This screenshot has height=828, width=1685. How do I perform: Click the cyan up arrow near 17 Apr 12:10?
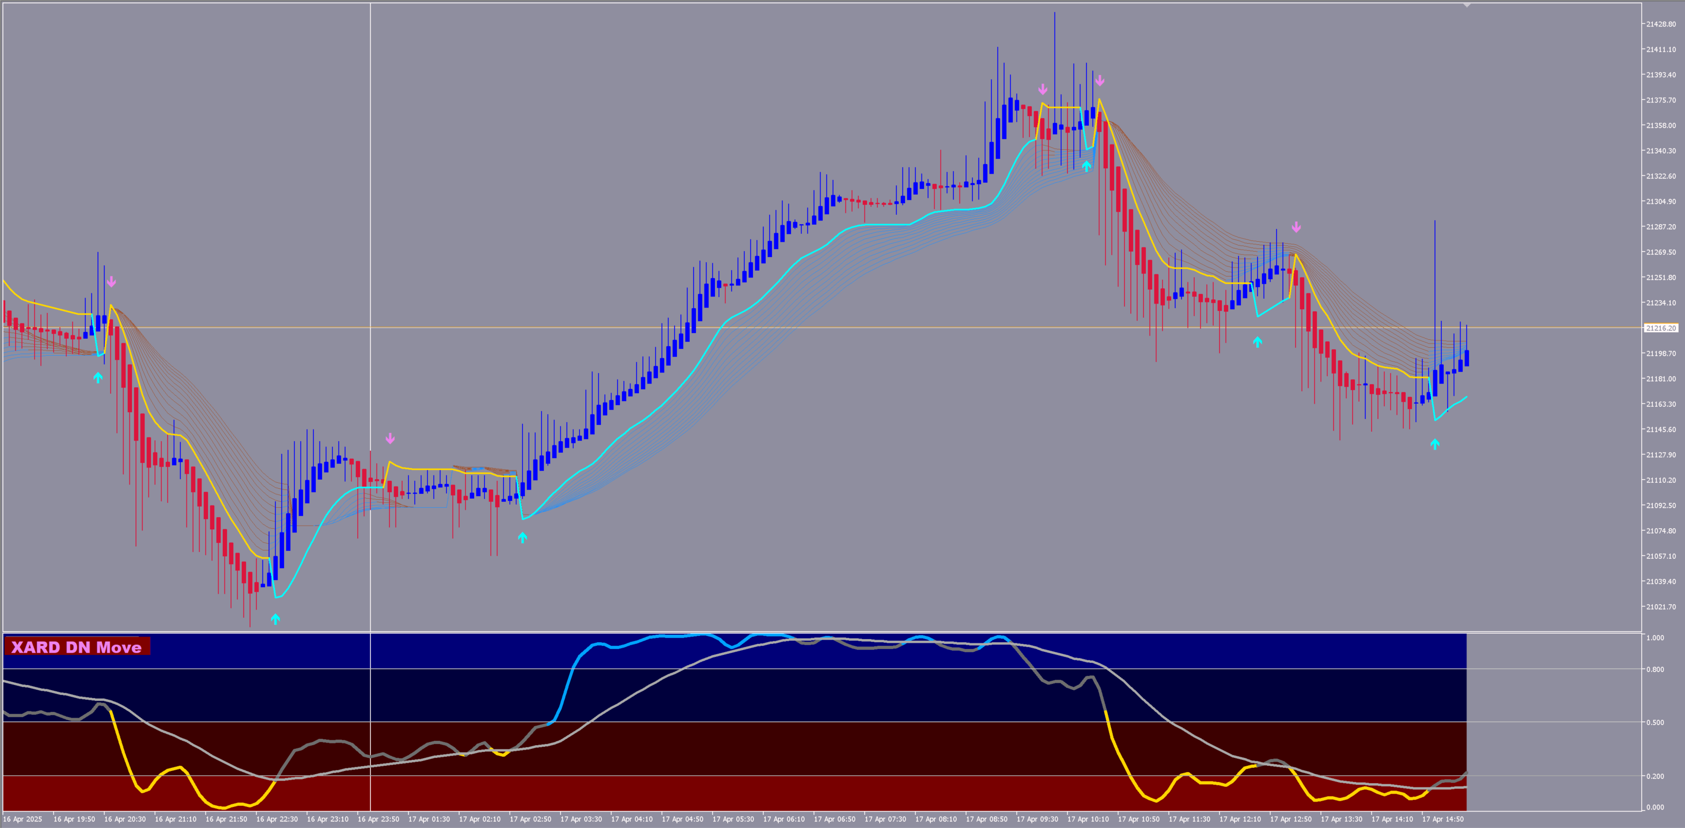[1257, 341]
